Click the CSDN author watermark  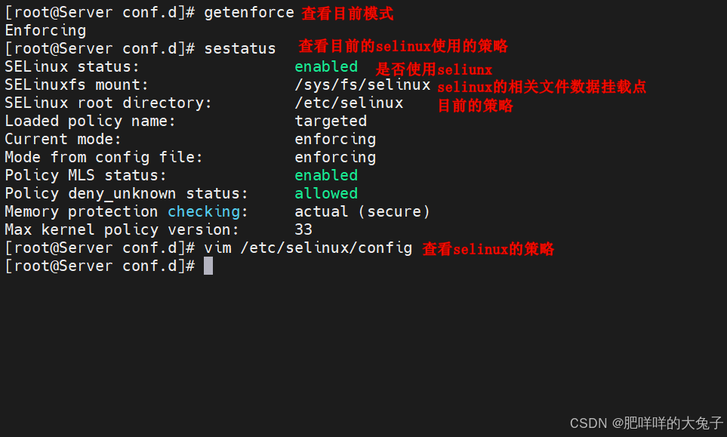(x=646, y=423)
